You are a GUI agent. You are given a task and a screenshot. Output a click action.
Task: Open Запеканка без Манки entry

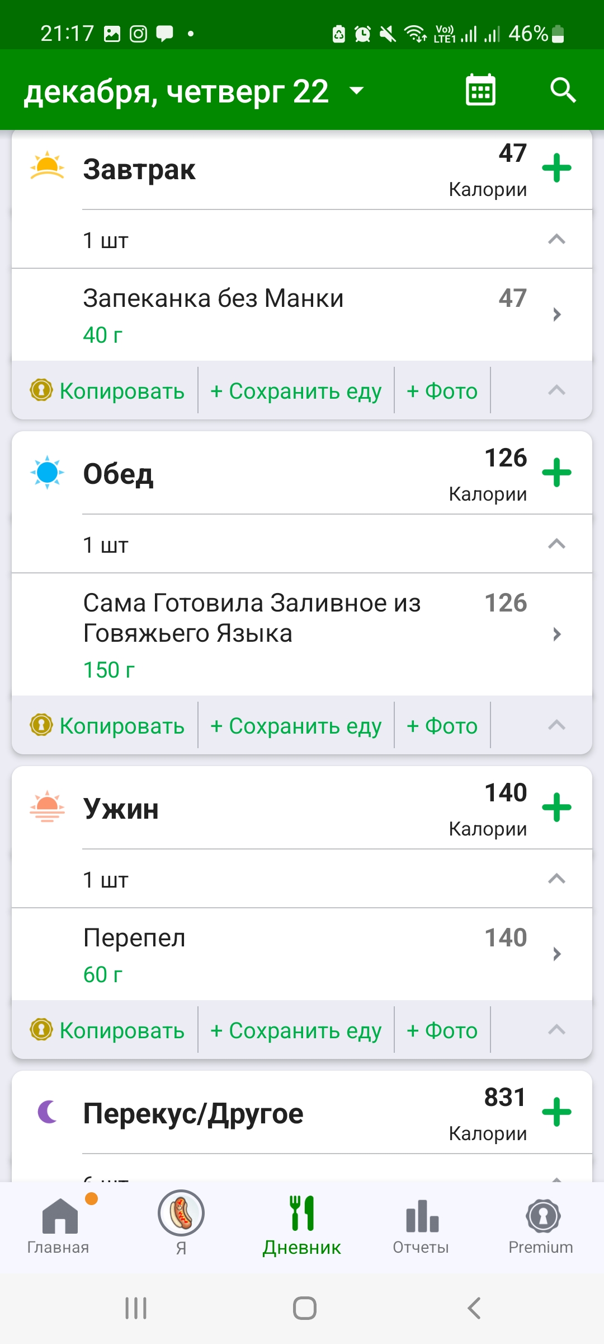point(302,315)
